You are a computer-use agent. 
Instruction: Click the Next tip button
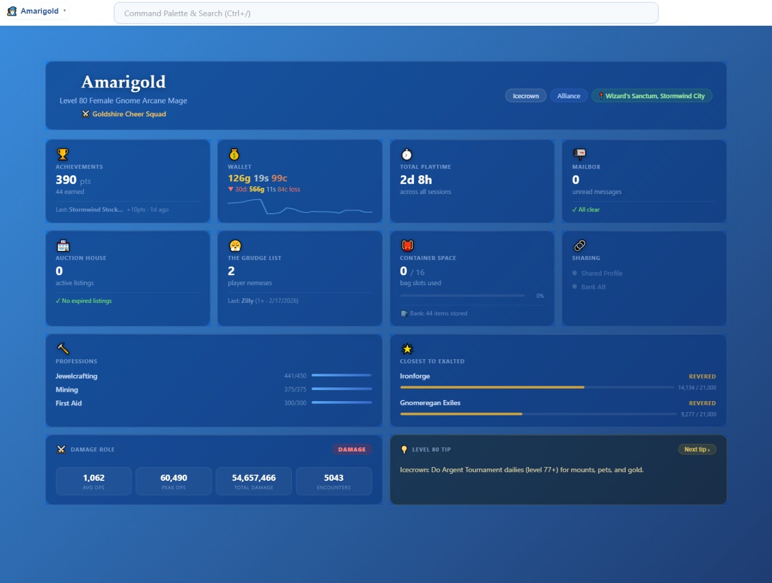coord(697,449)
